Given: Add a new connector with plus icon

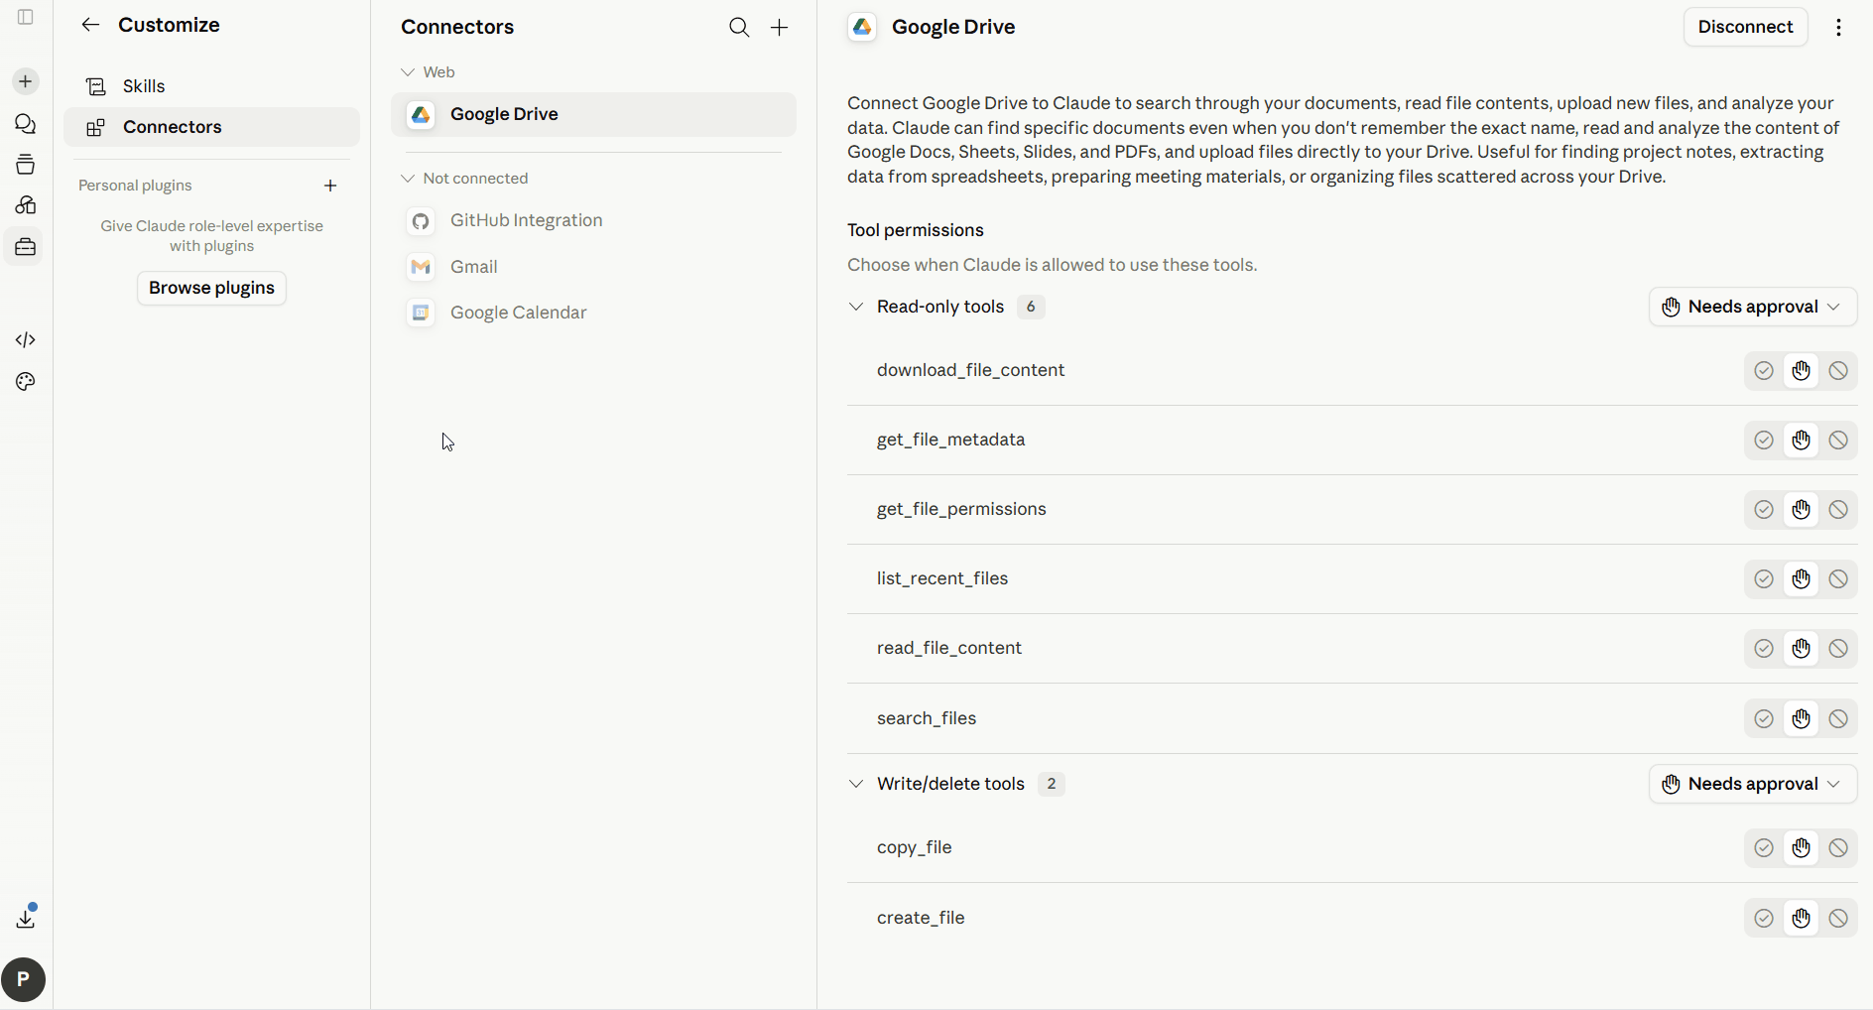Looking at the screenshot, I should [x=780, y=28].
